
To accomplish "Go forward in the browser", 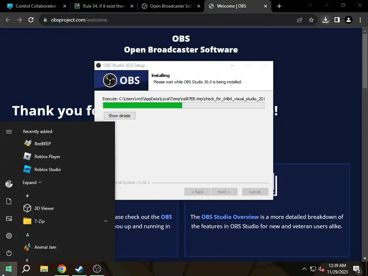I will (x=19, y=20).
